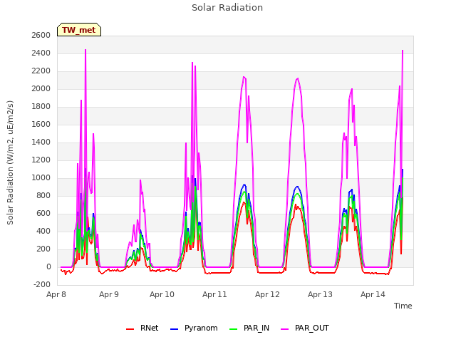Click the Apr 12 x-axis tick label
The image size is (456, 342).
click(267, 294)
